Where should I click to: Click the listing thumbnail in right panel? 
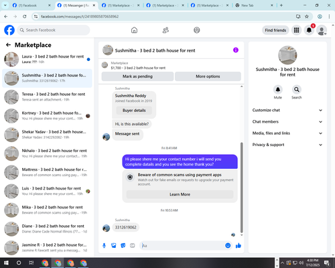tap(287, 55)
